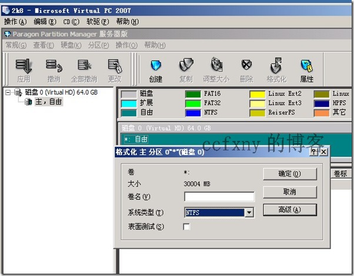The image size is (354, 276).
Task: Click the dark green FAT16 legend swatch
Action: coord(193,94)
